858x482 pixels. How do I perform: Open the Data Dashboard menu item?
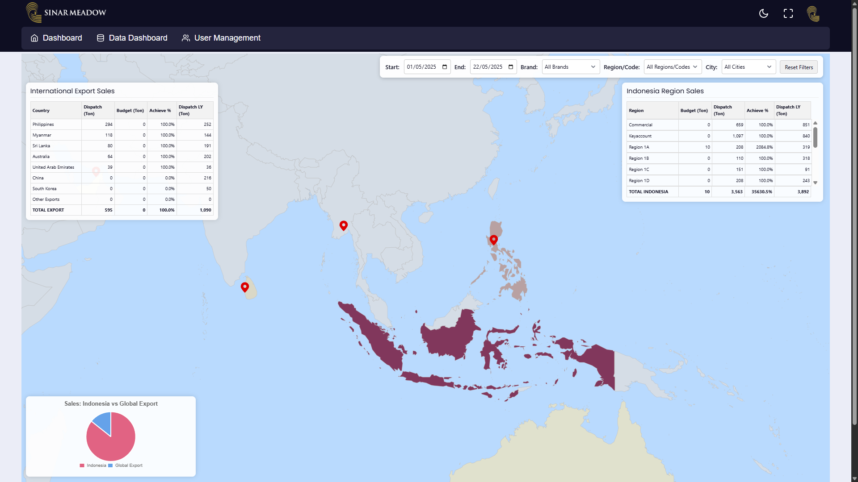(x=132, y=38)
